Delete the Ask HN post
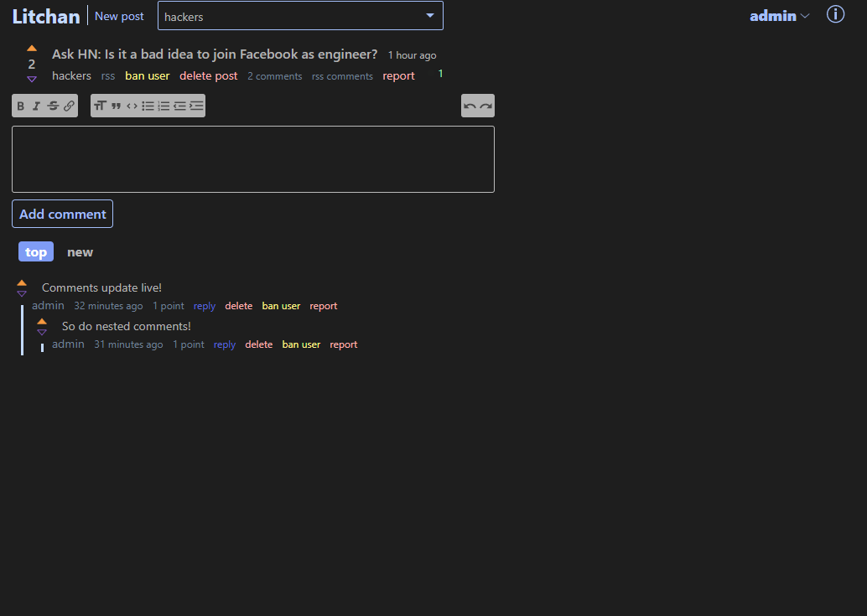 [209, 75]
